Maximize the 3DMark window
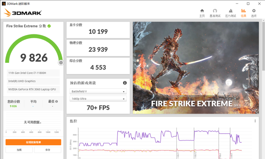Viewport: 265px width, 159px height. click(x=248, y=4)
